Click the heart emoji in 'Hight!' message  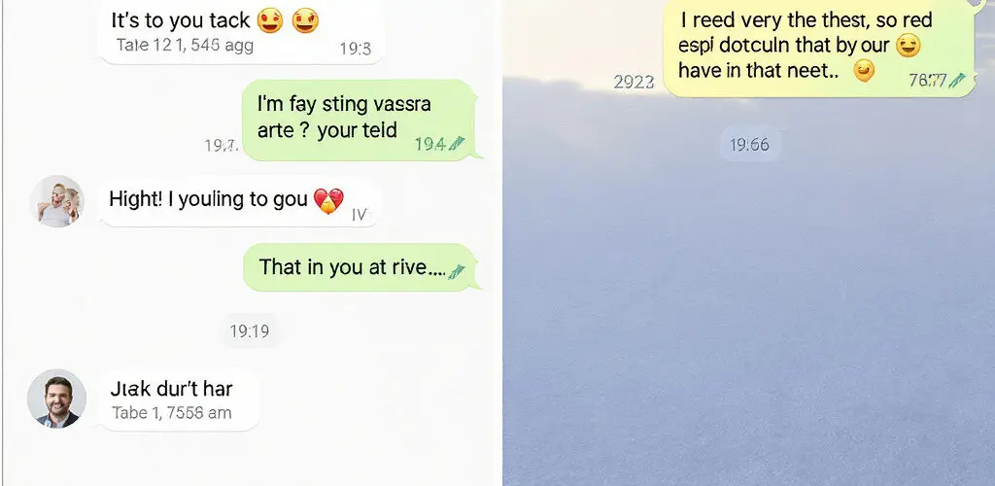(328, 200)
